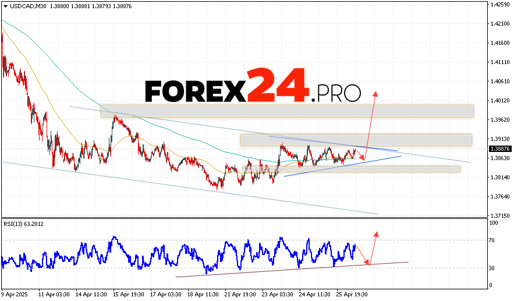Click the 1.37150 price axis label
The image size is (514, 301).
[500, 216]
